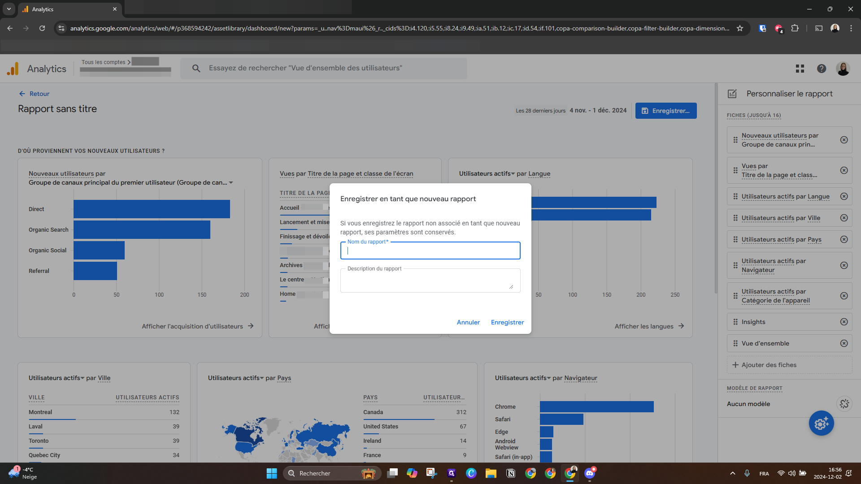Remove Utilisateurs actifs par Navigateur card

(844, 265)
